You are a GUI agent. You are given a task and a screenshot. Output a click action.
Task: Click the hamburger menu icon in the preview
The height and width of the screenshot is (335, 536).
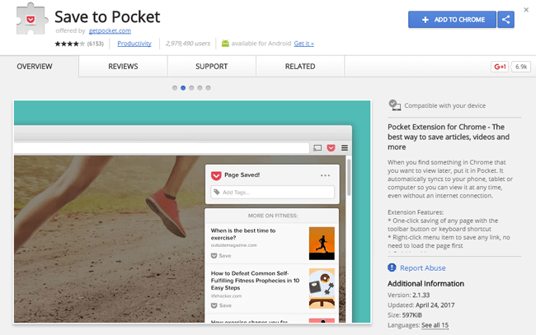pos(345,147)
